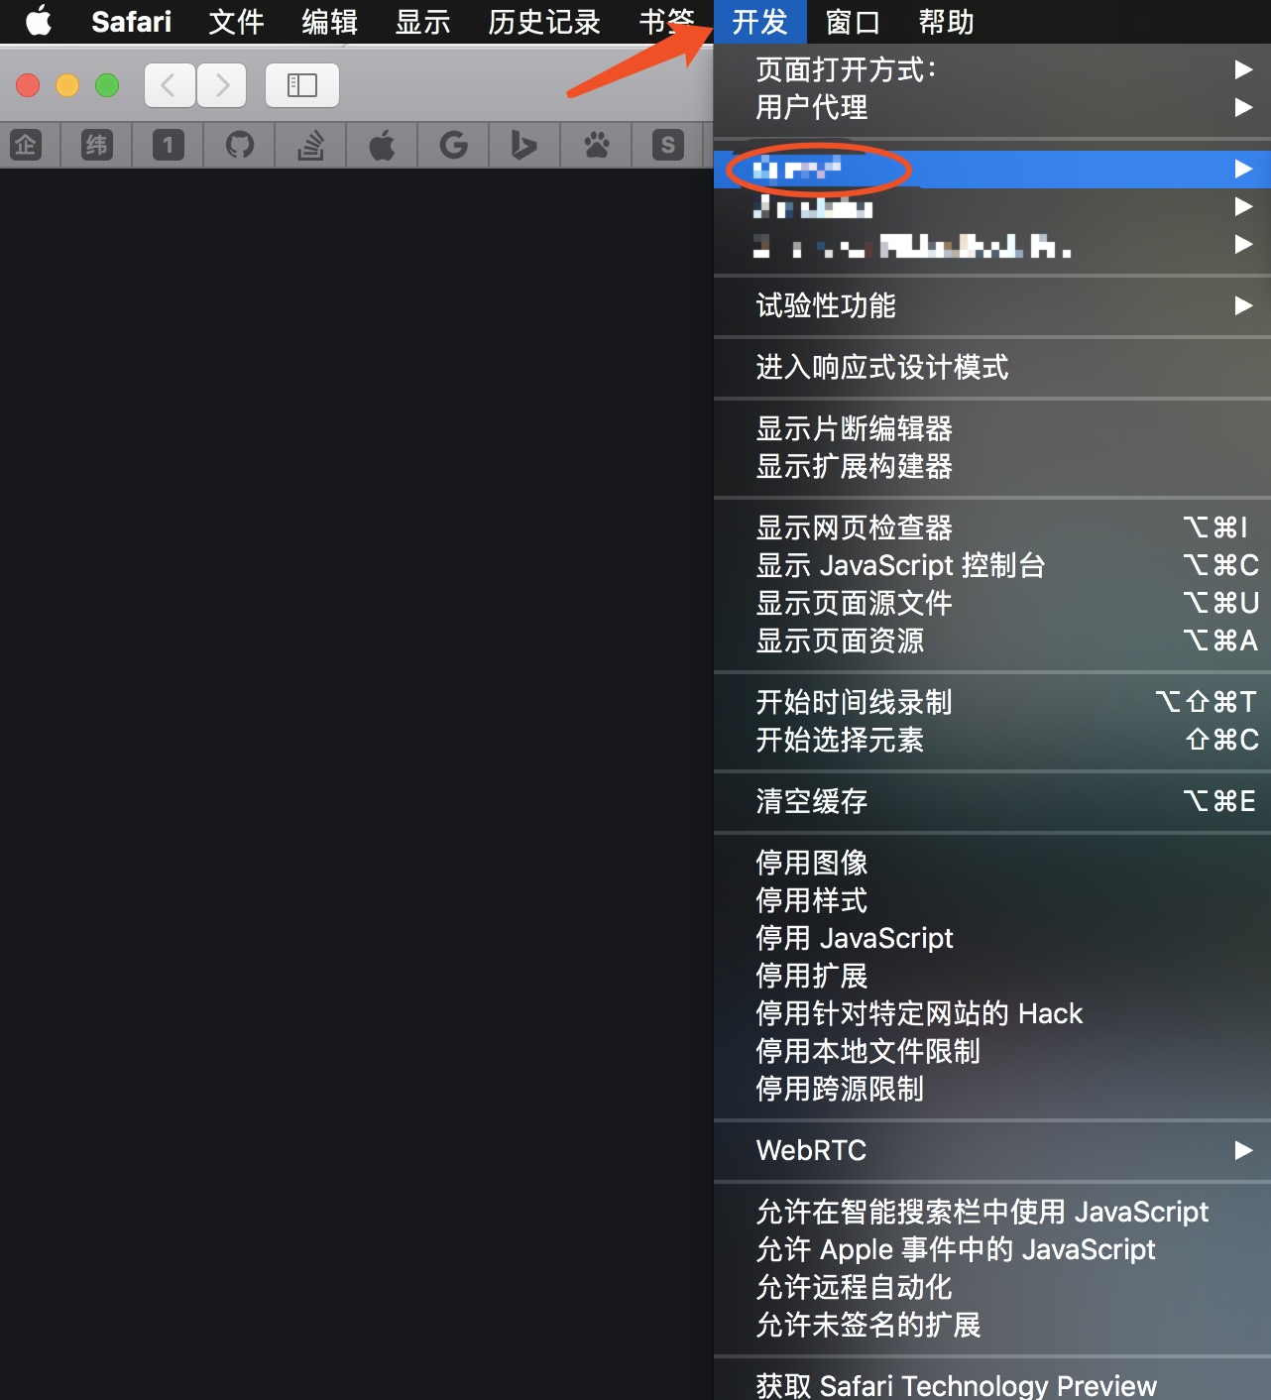Open the Apple favorites bookmark
The height and width of the screenshot is (1400, 1271).
tap(383, 146)
